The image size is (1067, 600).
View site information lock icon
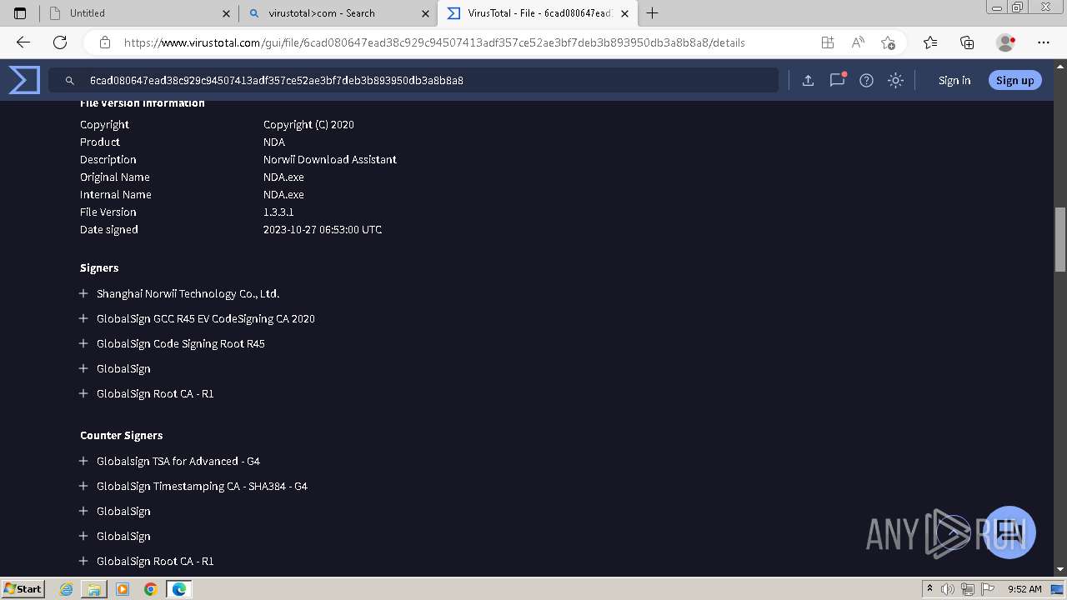105,42
